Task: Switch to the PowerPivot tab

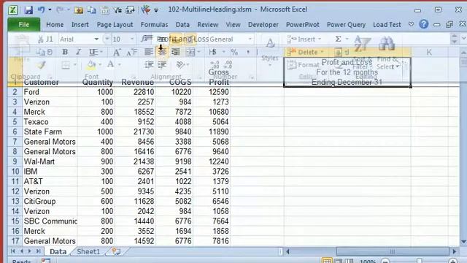Action: coord(302,24)
